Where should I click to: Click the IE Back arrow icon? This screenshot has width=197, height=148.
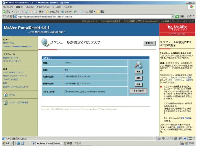tap(4, 12)
